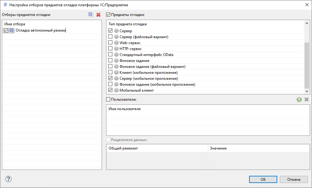Viewport: 312px width, 188px height.
Task: Click the Web-сервис gear icon
Action: tap(116, 43)
